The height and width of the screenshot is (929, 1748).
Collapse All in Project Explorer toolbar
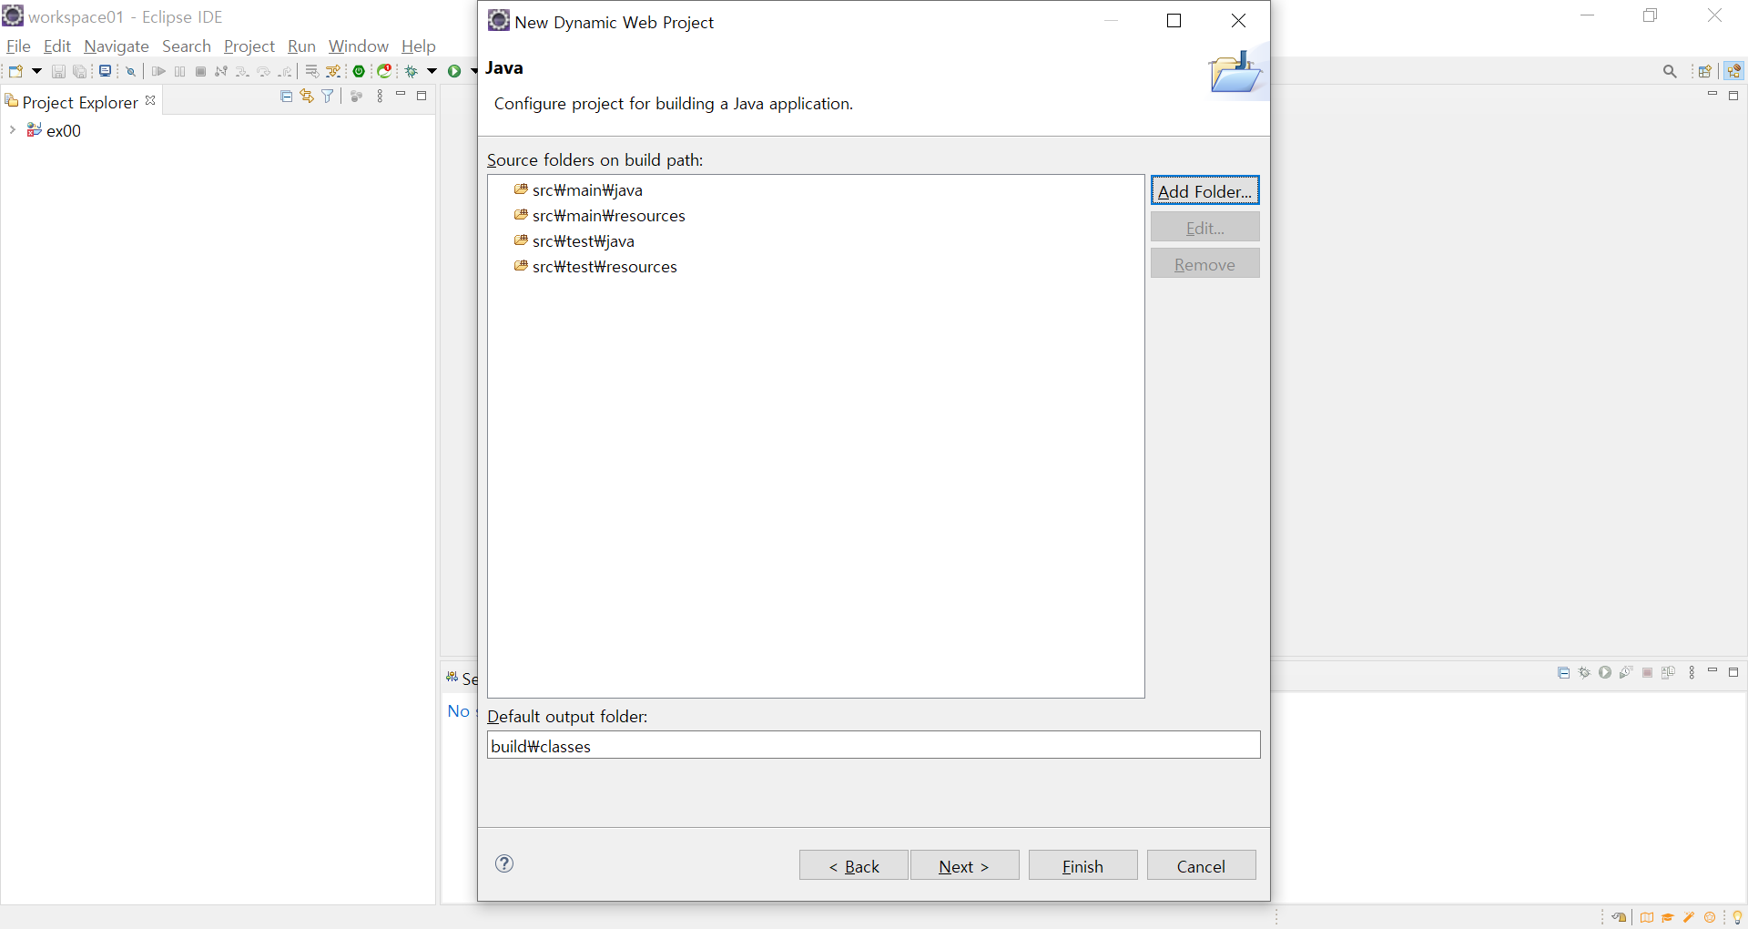(287, 96)
